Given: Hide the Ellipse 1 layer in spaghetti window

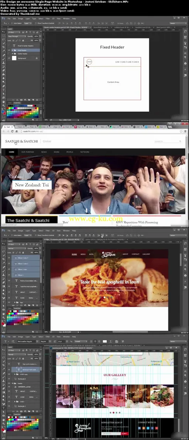Looking at the screenshot, I should pos(9,275).
